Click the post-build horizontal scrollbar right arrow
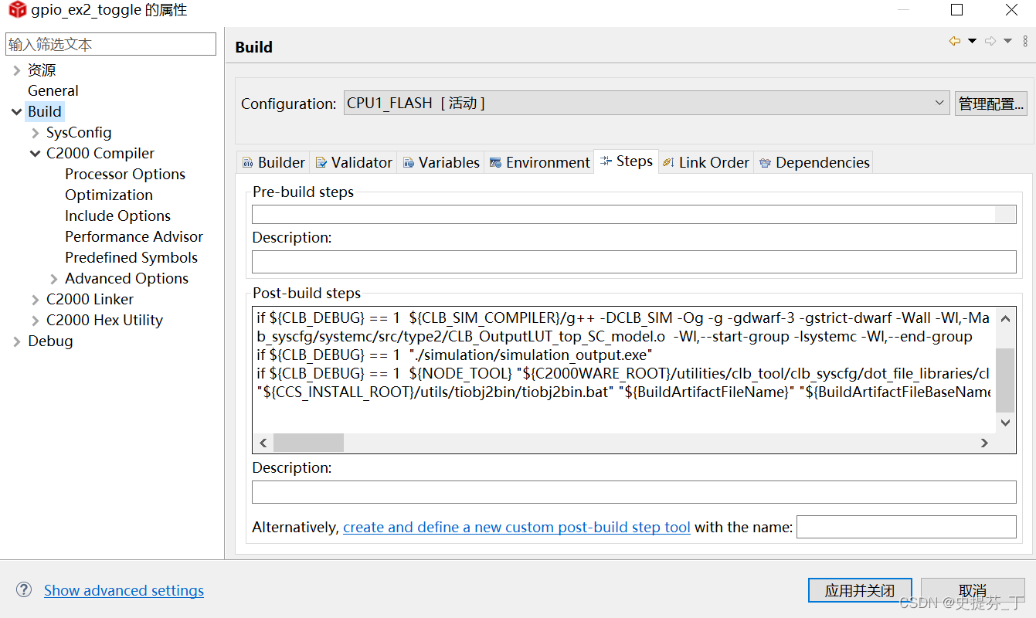This screenshot has width=1036, height=618. click(x=984, y=443)
